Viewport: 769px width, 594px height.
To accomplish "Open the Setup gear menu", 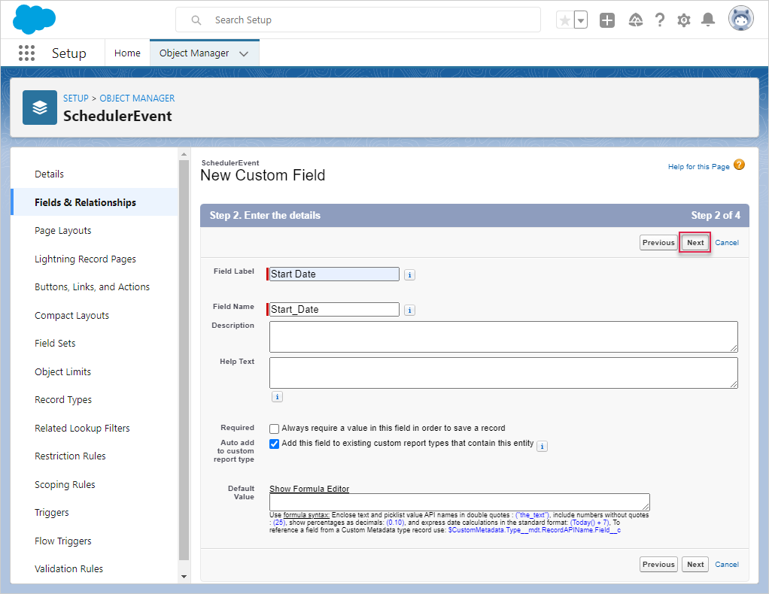I will click(683, 20).
